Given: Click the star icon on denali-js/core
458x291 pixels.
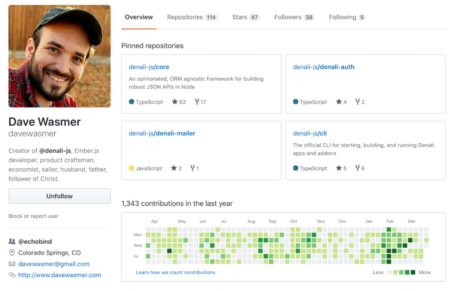Looking at the screenshot, I should pyautogui.click(x=175, y=102).
